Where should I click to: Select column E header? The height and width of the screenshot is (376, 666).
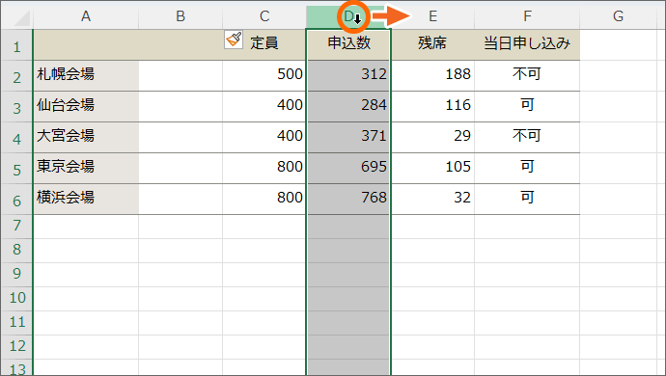432,16
